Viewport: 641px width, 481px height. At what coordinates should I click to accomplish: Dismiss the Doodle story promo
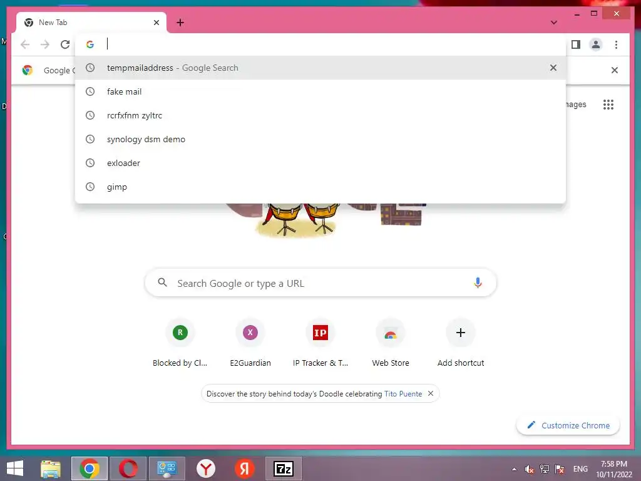click(431, 393)
